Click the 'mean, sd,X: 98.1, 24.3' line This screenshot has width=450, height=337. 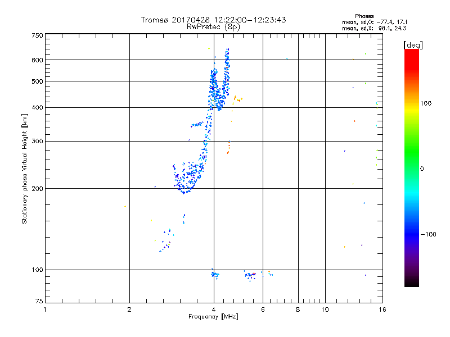click(x=374, y=28)
